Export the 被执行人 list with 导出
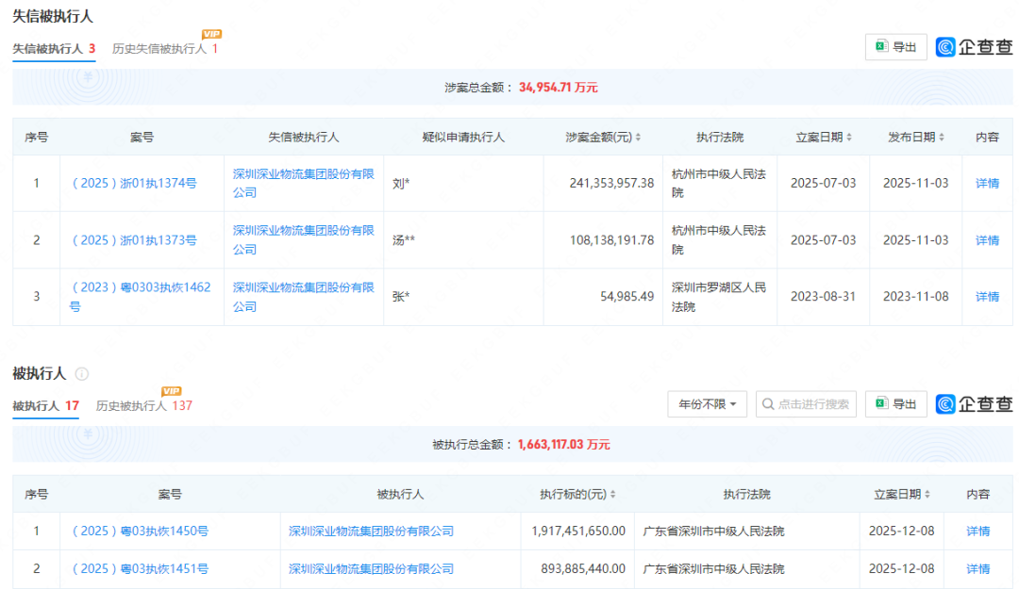 click(x=895, y=404)
